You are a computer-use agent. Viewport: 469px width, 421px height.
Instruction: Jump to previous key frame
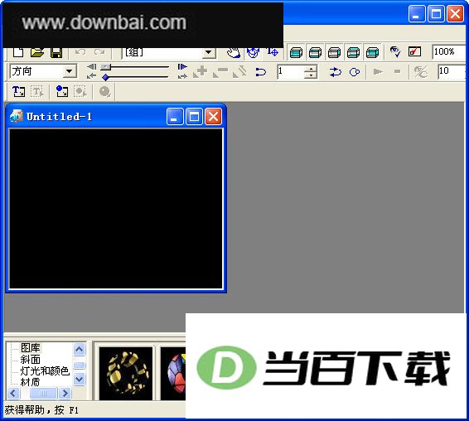(91, 76)
